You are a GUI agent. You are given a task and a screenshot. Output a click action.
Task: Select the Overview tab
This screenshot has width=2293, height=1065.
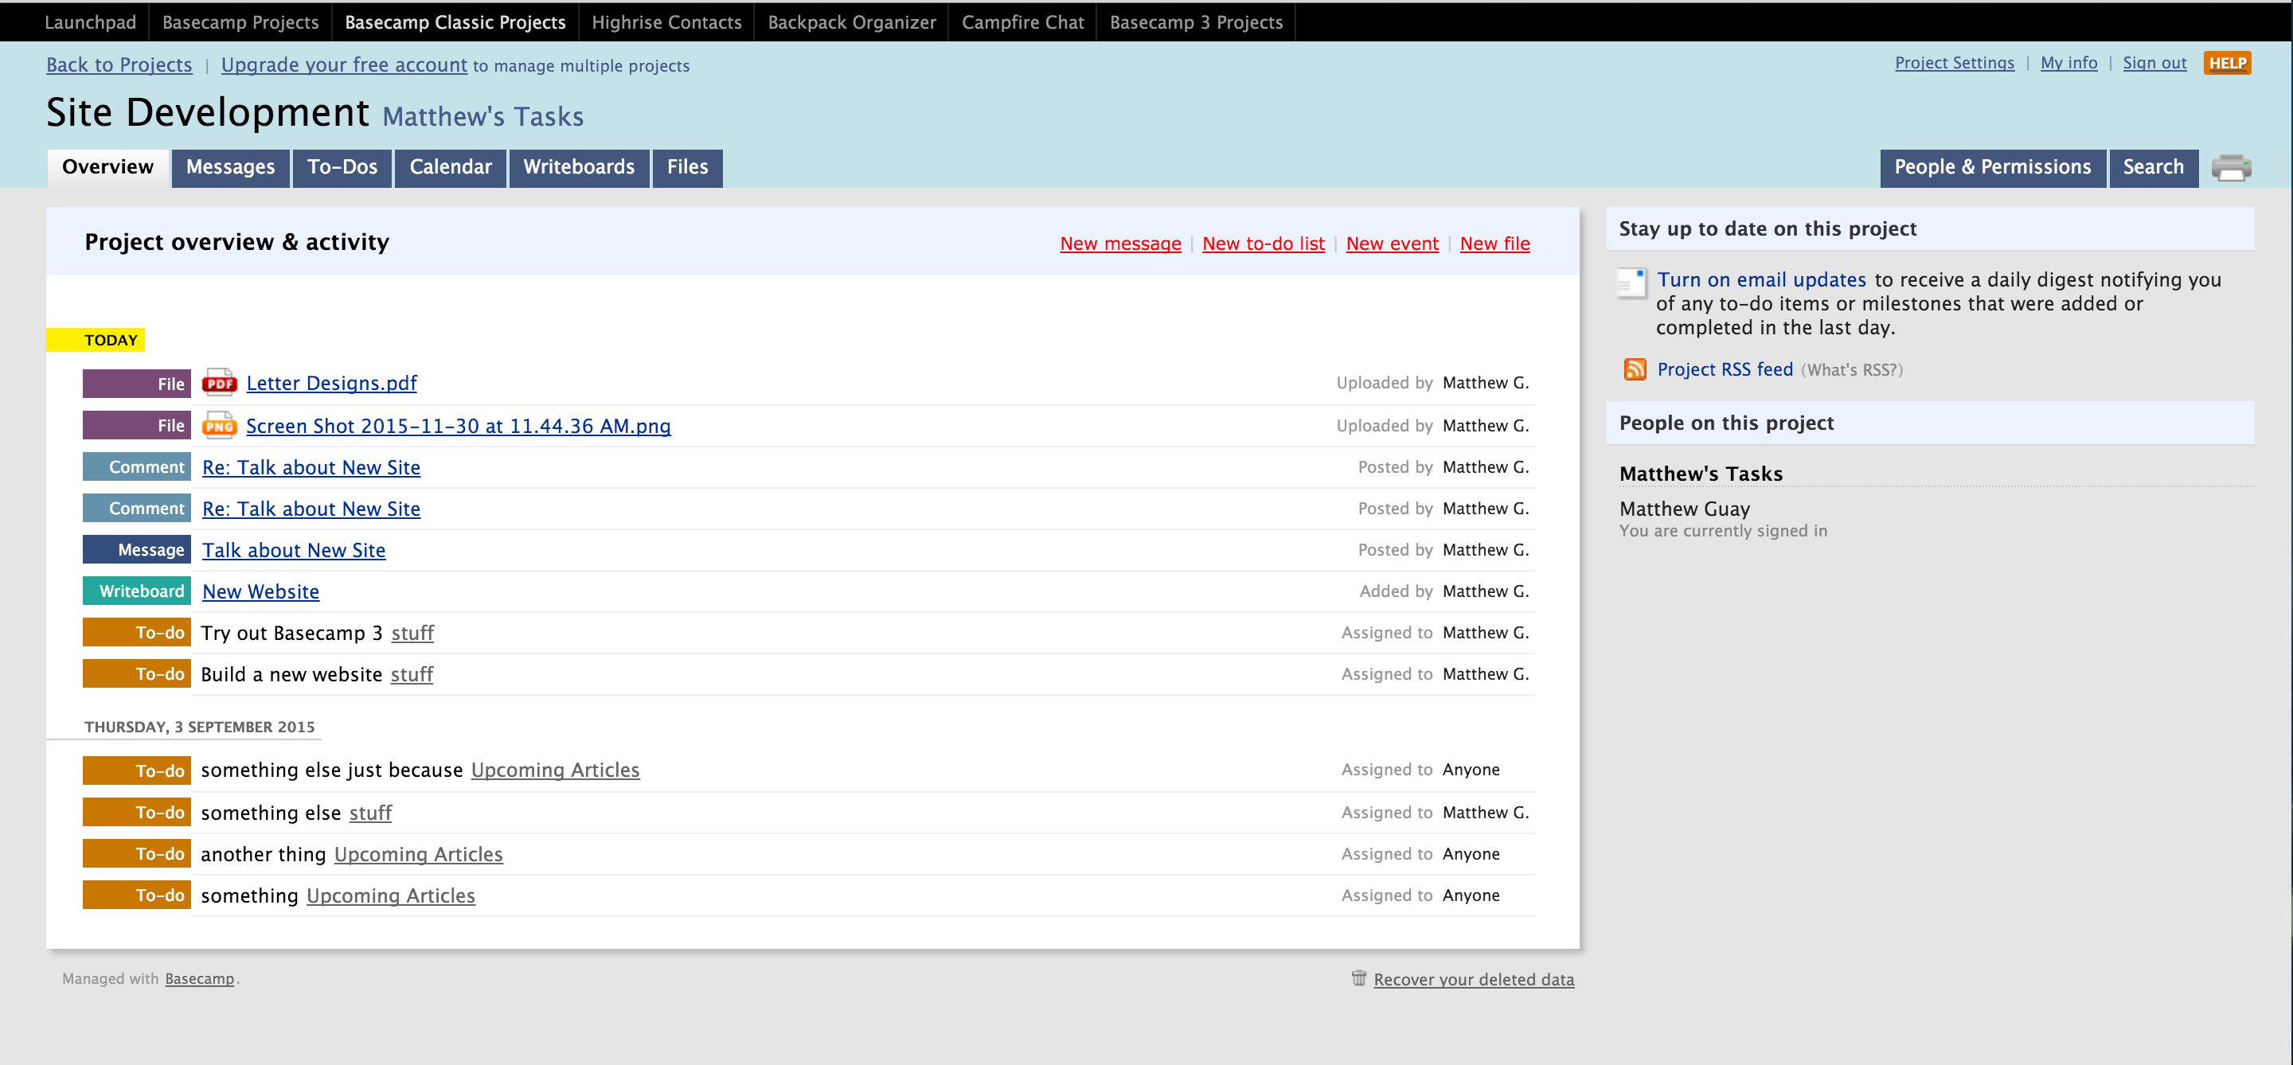click(107, 167)
